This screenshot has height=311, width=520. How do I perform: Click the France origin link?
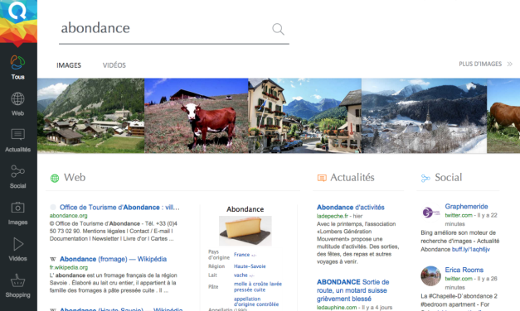[242, 255]
